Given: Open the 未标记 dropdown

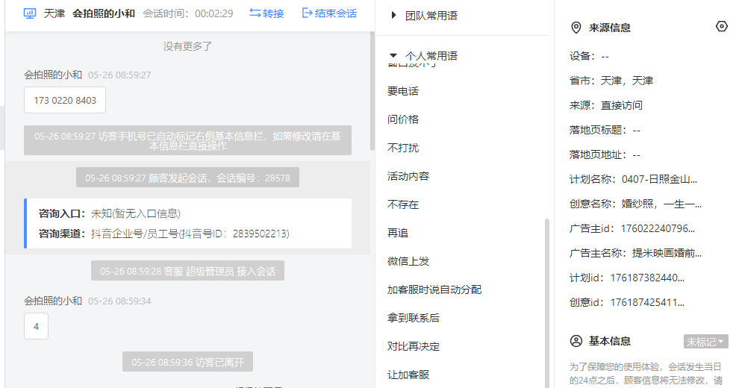Looking at the screenshot, I should click(705, 342).
